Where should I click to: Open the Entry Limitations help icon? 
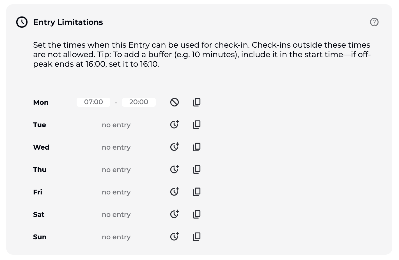coord(374,22)
